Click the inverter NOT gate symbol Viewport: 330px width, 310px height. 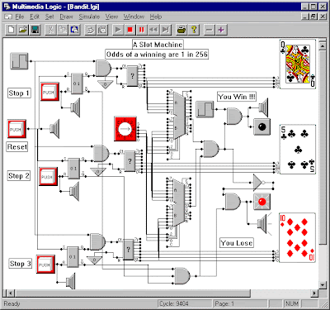click(x=259, y=182)
